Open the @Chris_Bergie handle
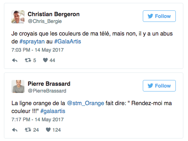 [x=45, y=21]
